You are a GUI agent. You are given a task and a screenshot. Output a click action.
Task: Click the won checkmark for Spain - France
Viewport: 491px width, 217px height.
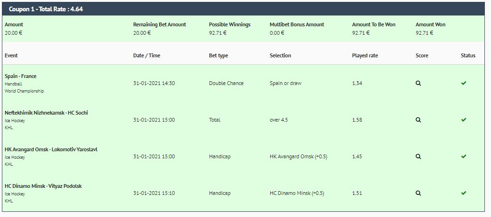click(x=464, y=83)
